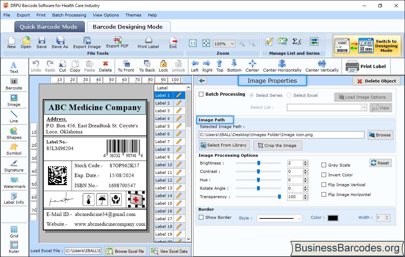
Task: Open the formula series (Σfx) manager
Action: pyautogui.click(x=297, y=41)
